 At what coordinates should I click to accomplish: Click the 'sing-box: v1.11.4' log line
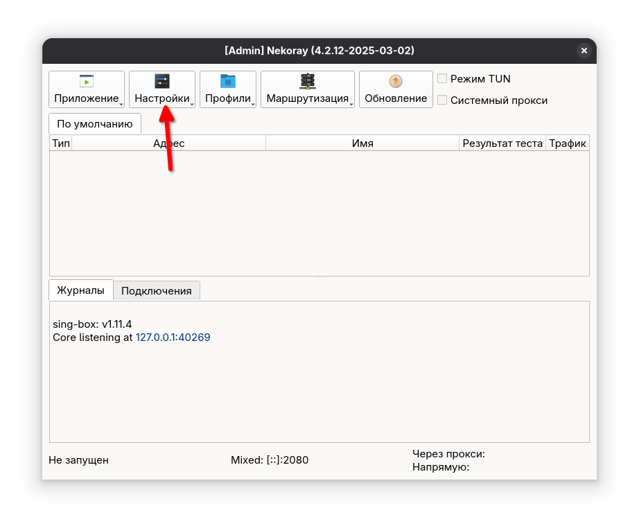pyautogui.click(x=92, y=324)
